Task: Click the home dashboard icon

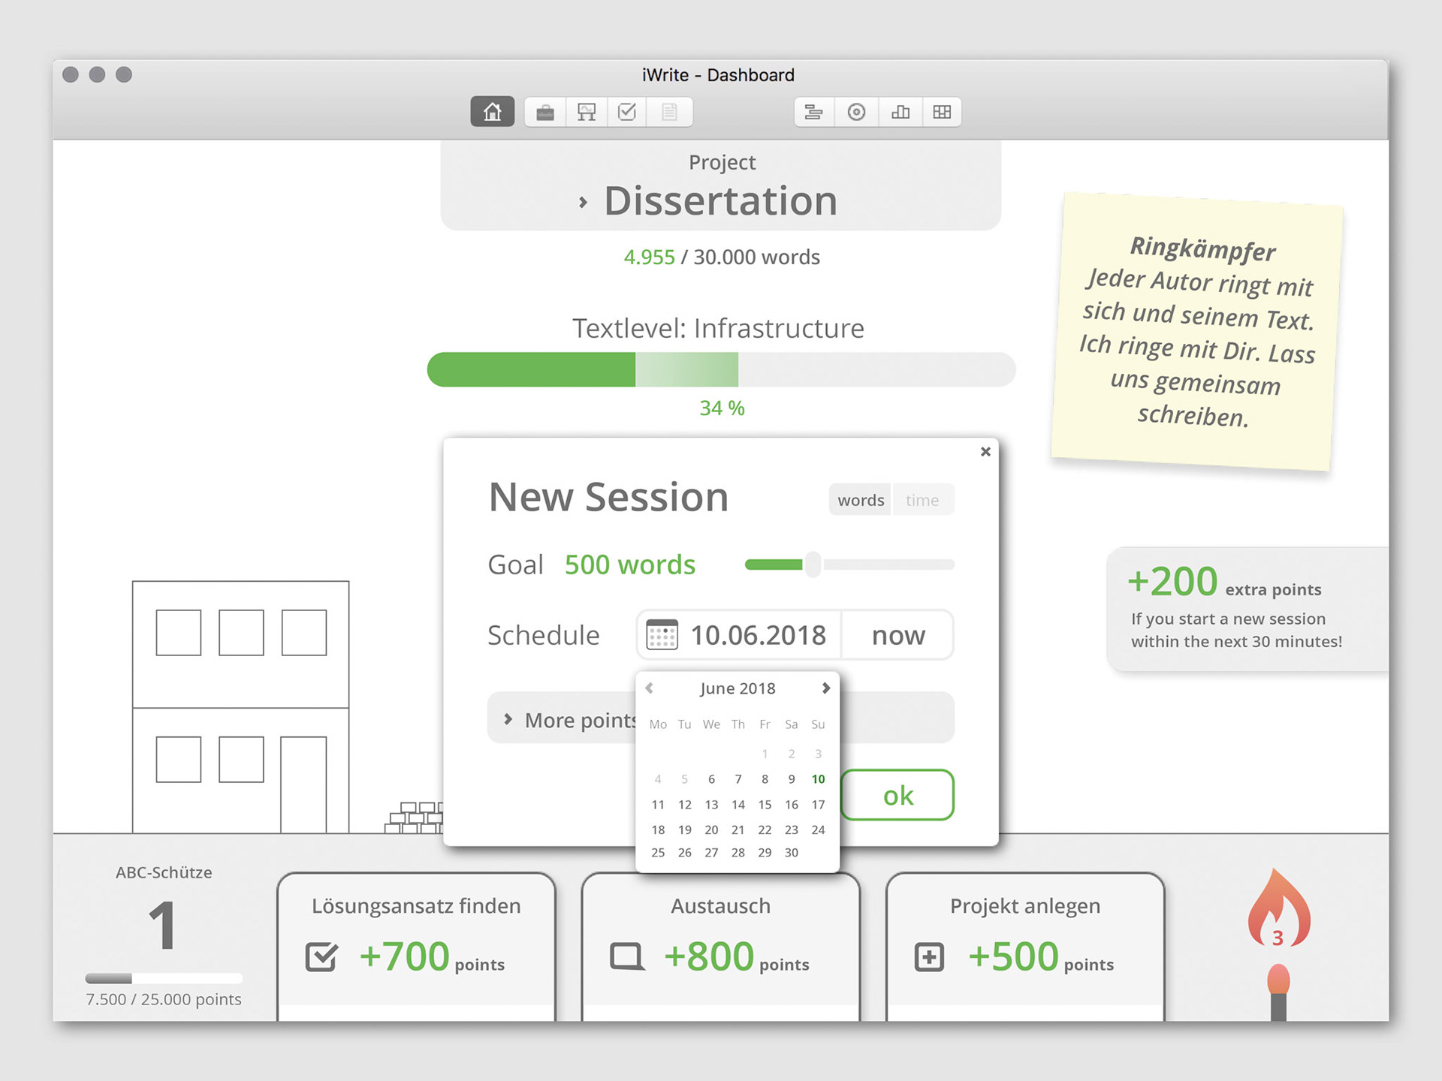Action: point(492,112)
